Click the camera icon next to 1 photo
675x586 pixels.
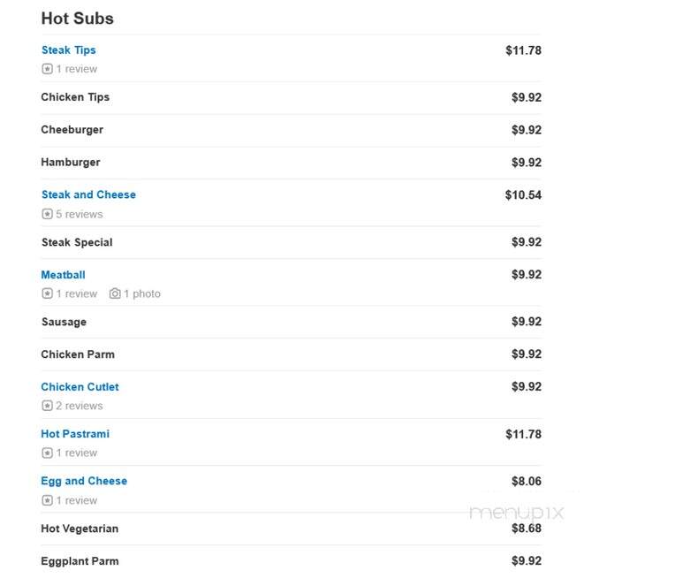click(x=115, y=293)
